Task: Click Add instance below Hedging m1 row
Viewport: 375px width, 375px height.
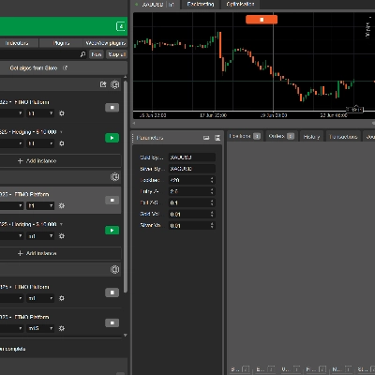Action: point(37,253)
